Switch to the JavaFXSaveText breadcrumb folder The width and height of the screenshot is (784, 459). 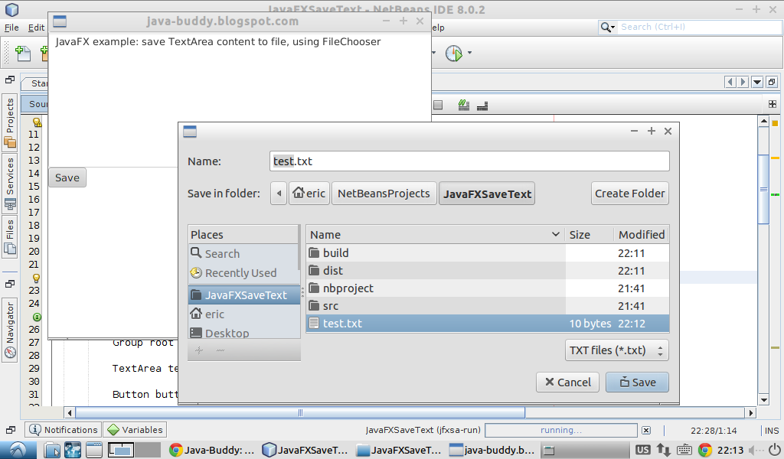point(487,193)
